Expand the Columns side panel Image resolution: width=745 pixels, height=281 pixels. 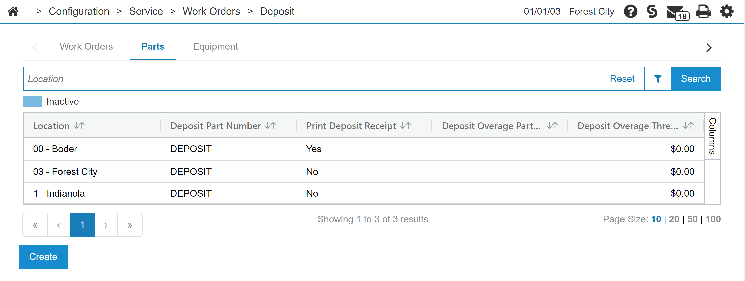[x=712, y=136]
